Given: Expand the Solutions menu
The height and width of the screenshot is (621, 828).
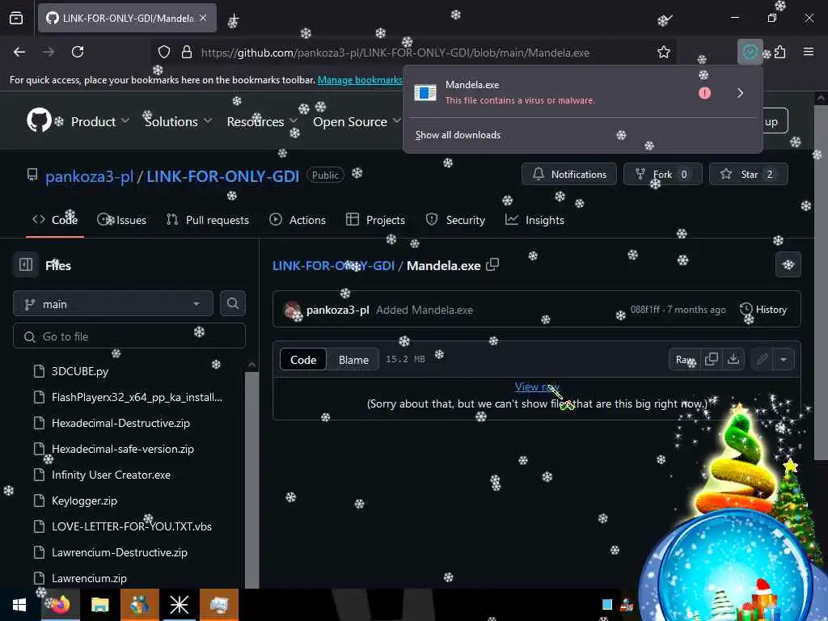Looking at the screenshot, I should pos(179,121).
